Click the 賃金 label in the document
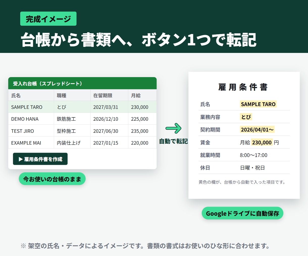 tap(205, 142)
